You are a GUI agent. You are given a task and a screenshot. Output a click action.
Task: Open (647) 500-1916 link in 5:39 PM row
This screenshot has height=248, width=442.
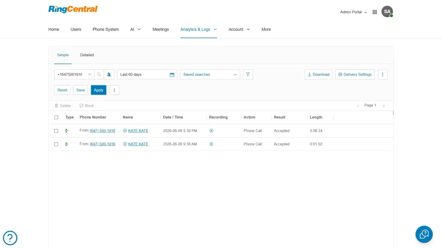[x=102, y=131]
